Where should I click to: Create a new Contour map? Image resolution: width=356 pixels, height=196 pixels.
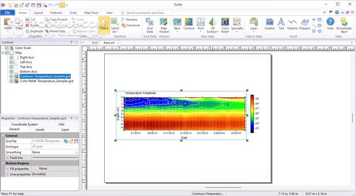(x=189, y=24)
